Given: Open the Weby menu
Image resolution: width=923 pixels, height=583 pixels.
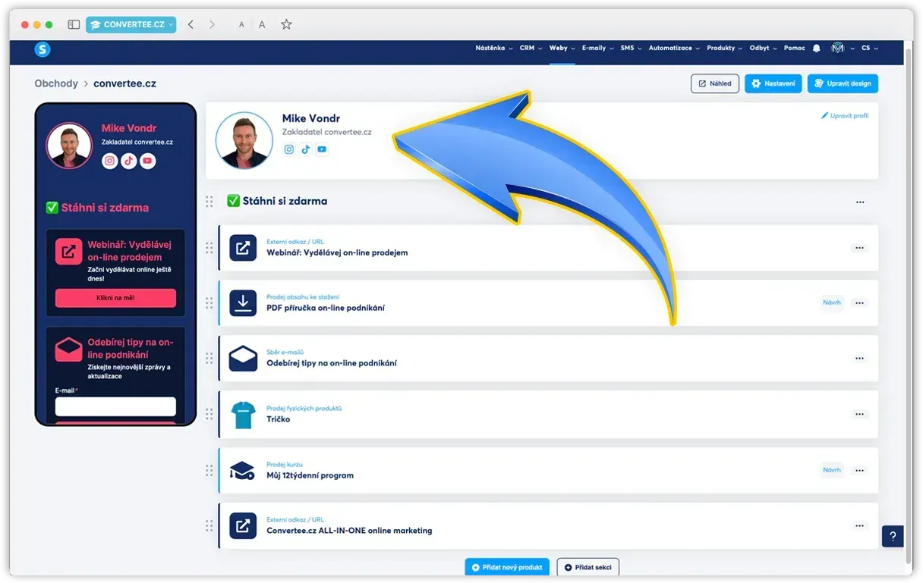Looking at the screenshot, I should pyautogui.click(x=562, y=48).
